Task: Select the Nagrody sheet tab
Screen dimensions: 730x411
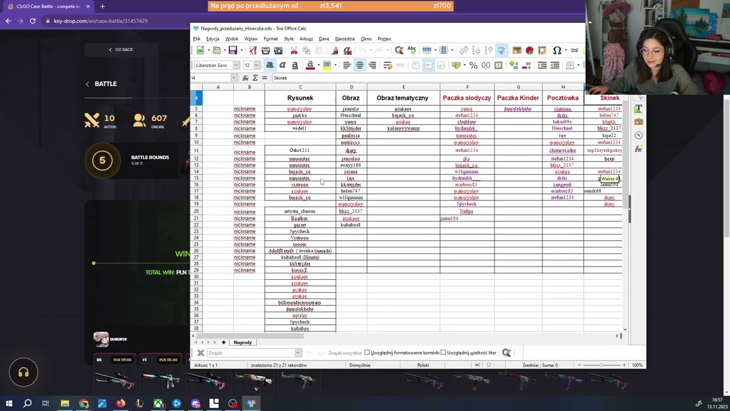Action: (242, 342)
